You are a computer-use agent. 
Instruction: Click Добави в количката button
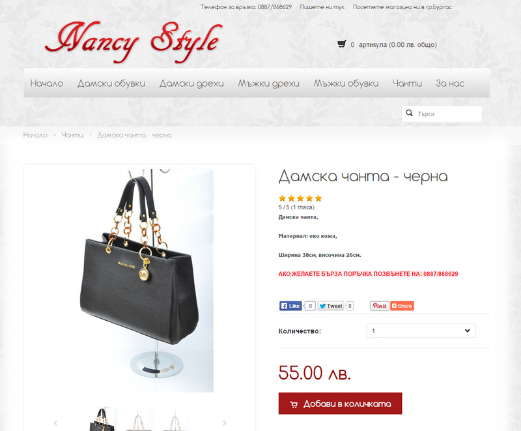(340, 404)
